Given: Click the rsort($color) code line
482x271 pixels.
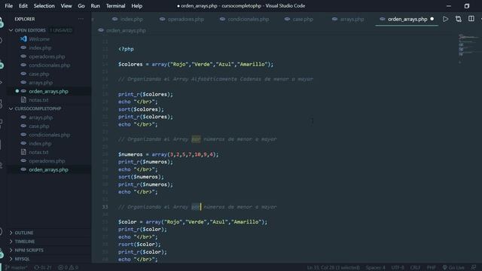Looking at the screenshot, I should pos(139,244).
